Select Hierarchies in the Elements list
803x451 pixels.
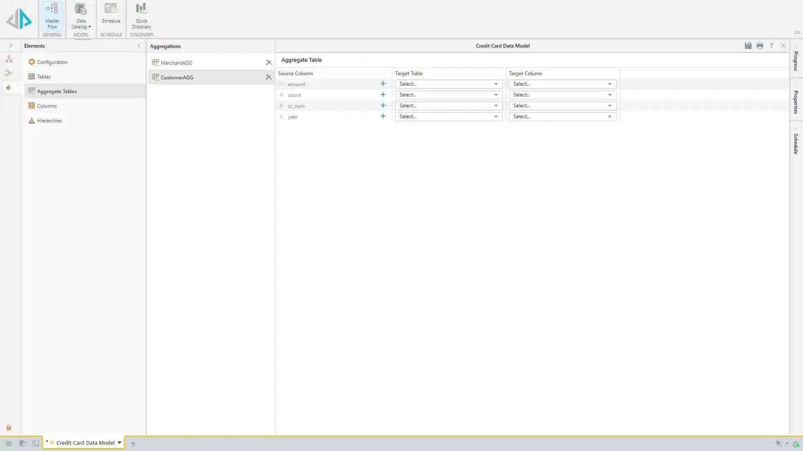click(49, 121)
